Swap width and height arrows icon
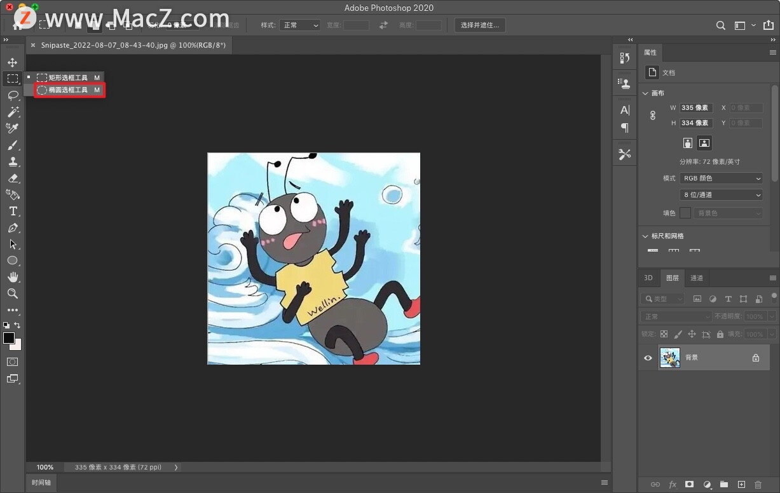 tap(383, 25)
